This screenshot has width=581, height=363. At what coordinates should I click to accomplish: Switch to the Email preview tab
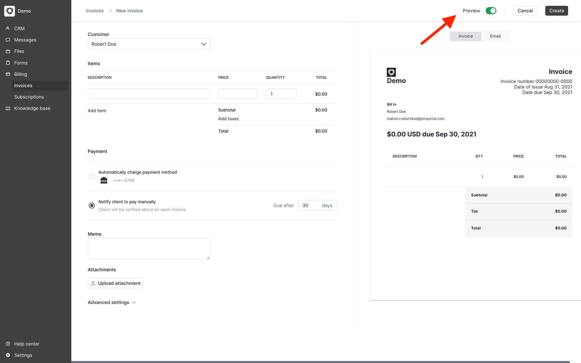pos(495,36)
